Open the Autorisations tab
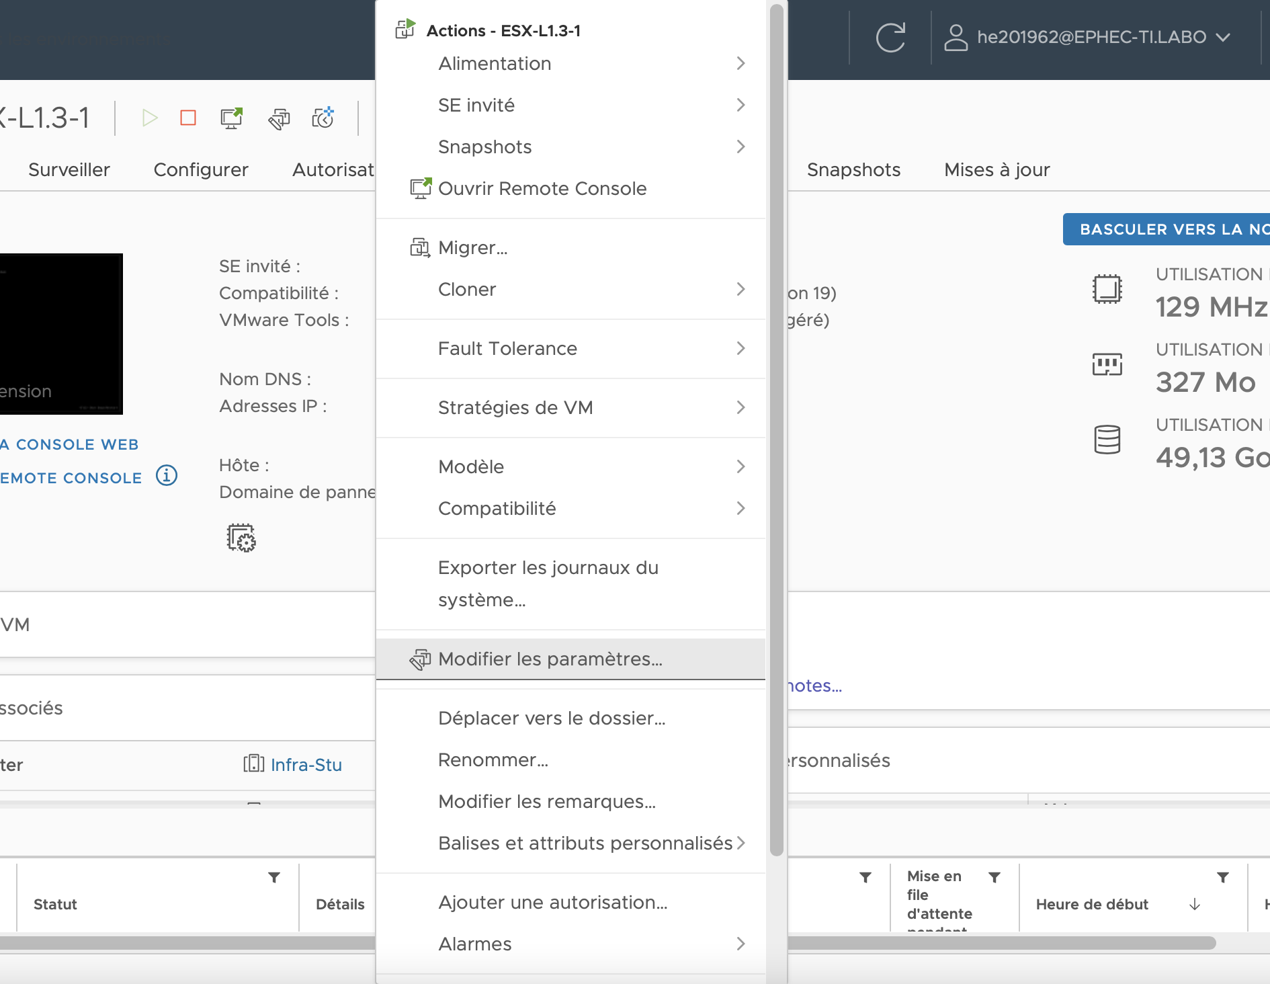This screenshot has height=984, width=1270. (333, 169)
